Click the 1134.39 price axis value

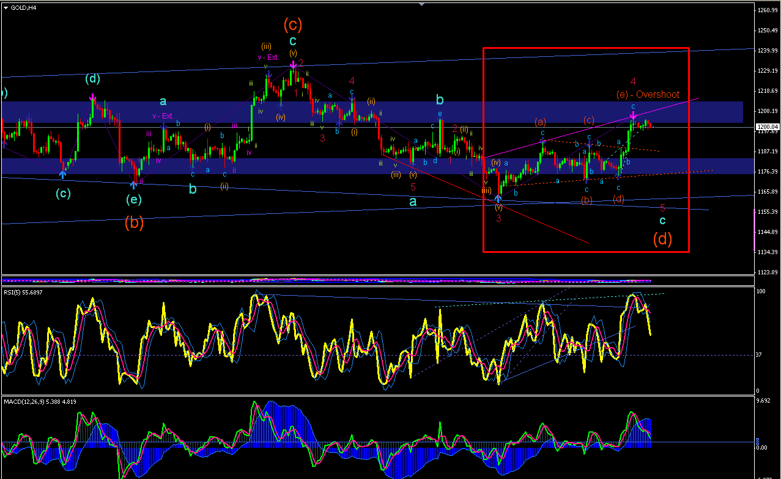click(x=769, y=252)
